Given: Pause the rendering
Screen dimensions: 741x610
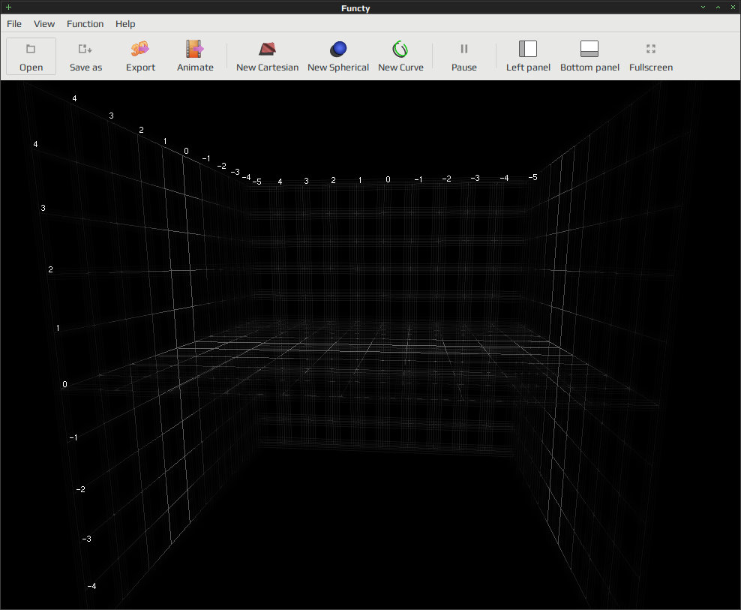Looking at the screenshot, I should (464, 56).
